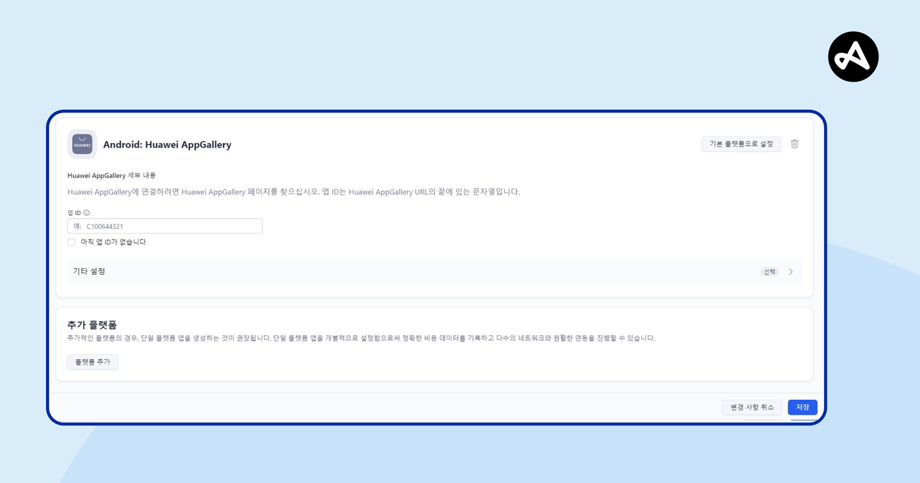This screenshot has width=920, height=483.
Task: Check the 아직 앱 ID가 없습니다 checkbox
Action: click(x=72, y=243)
